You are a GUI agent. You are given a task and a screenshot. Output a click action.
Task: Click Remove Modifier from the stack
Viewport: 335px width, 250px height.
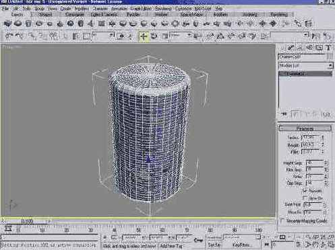click(315, 114)
